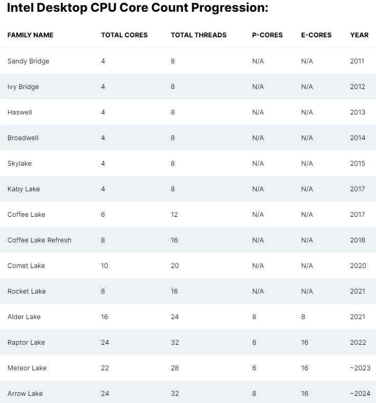Click the P-Cores column header

point(267,35)
